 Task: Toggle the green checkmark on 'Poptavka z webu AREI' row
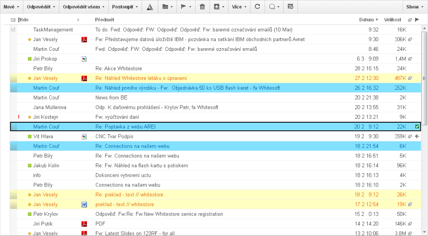click(417, 127)
